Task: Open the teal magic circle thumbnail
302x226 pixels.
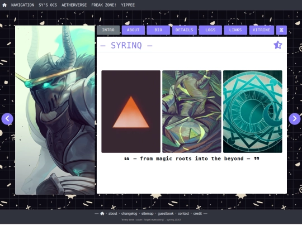Action: [x=252, y=112]
